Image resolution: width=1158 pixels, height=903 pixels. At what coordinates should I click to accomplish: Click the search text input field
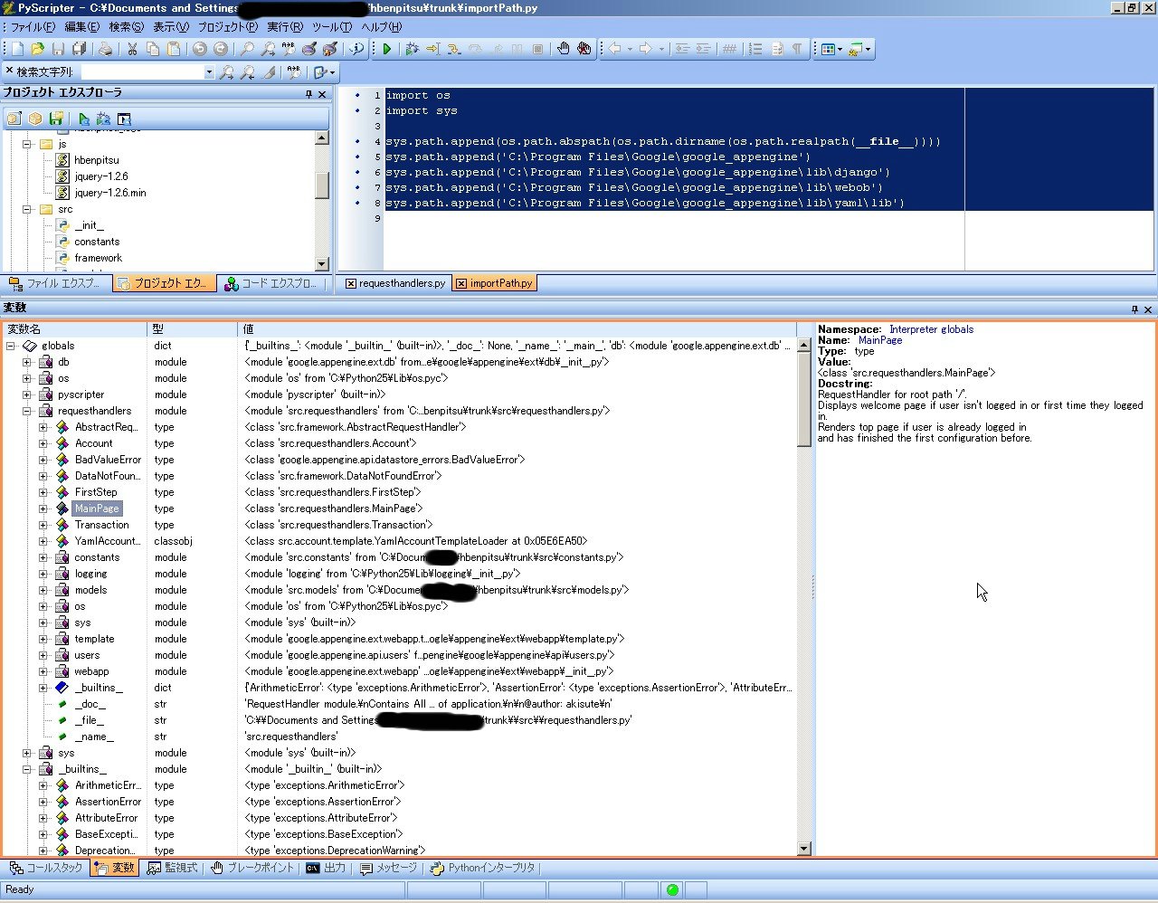(143, 72)
